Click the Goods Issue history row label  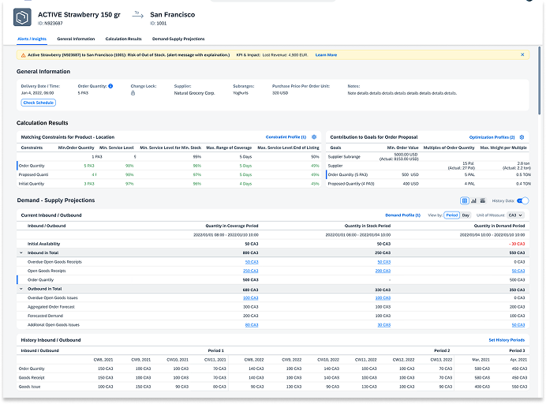point(30,387)
